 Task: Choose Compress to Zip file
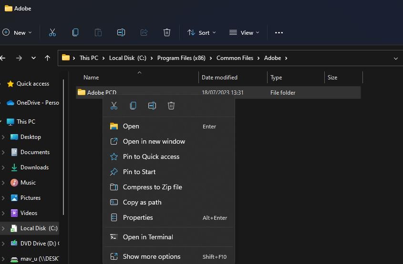[152, 187]
